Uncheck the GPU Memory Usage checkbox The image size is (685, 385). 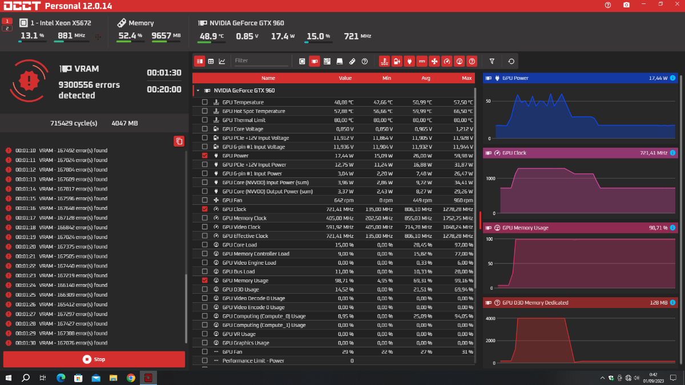pyautogui.click(x=205, y=281)
